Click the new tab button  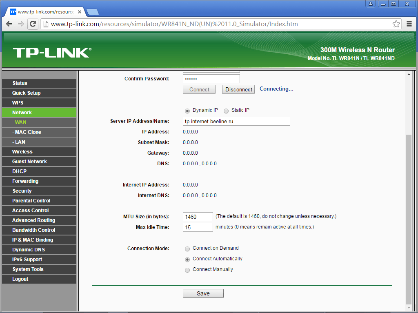(x=93, y=11)
